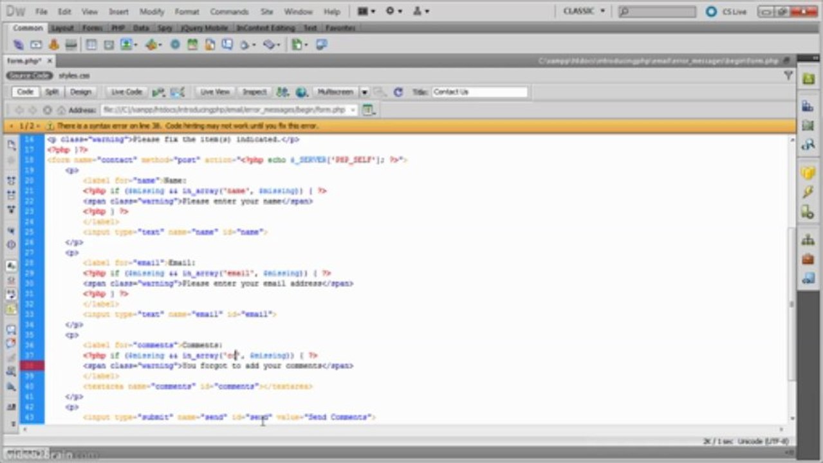Refresh Design View icon

[x=398, y=92]
